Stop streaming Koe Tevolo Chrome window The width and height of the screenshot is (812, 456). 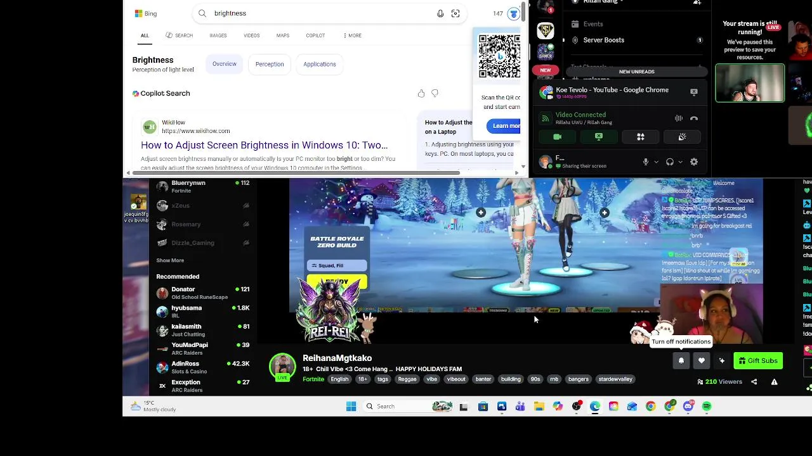694,92
